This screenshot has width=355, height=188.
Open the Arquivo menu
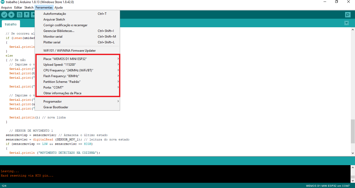pyautogui.click(x=6, y=8)
